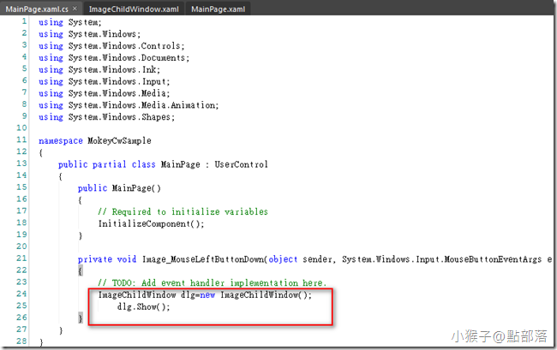The width and height of the screenshot is (557, 350).
Task: Click the 'public MainPage()' constructor line
Action: pos(119,188)
